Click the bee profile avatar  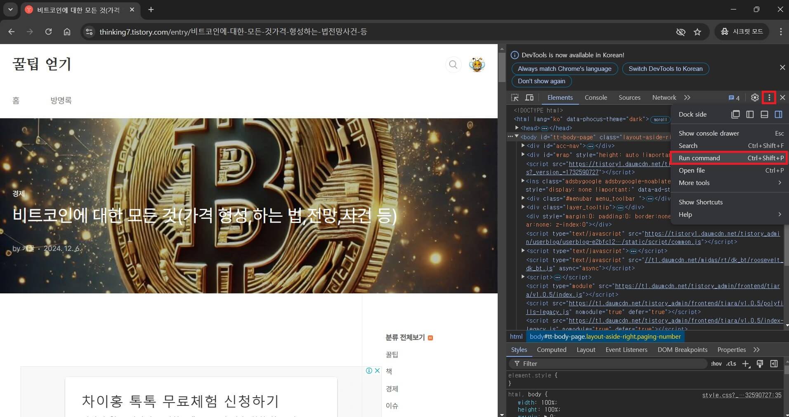point(477,65)
